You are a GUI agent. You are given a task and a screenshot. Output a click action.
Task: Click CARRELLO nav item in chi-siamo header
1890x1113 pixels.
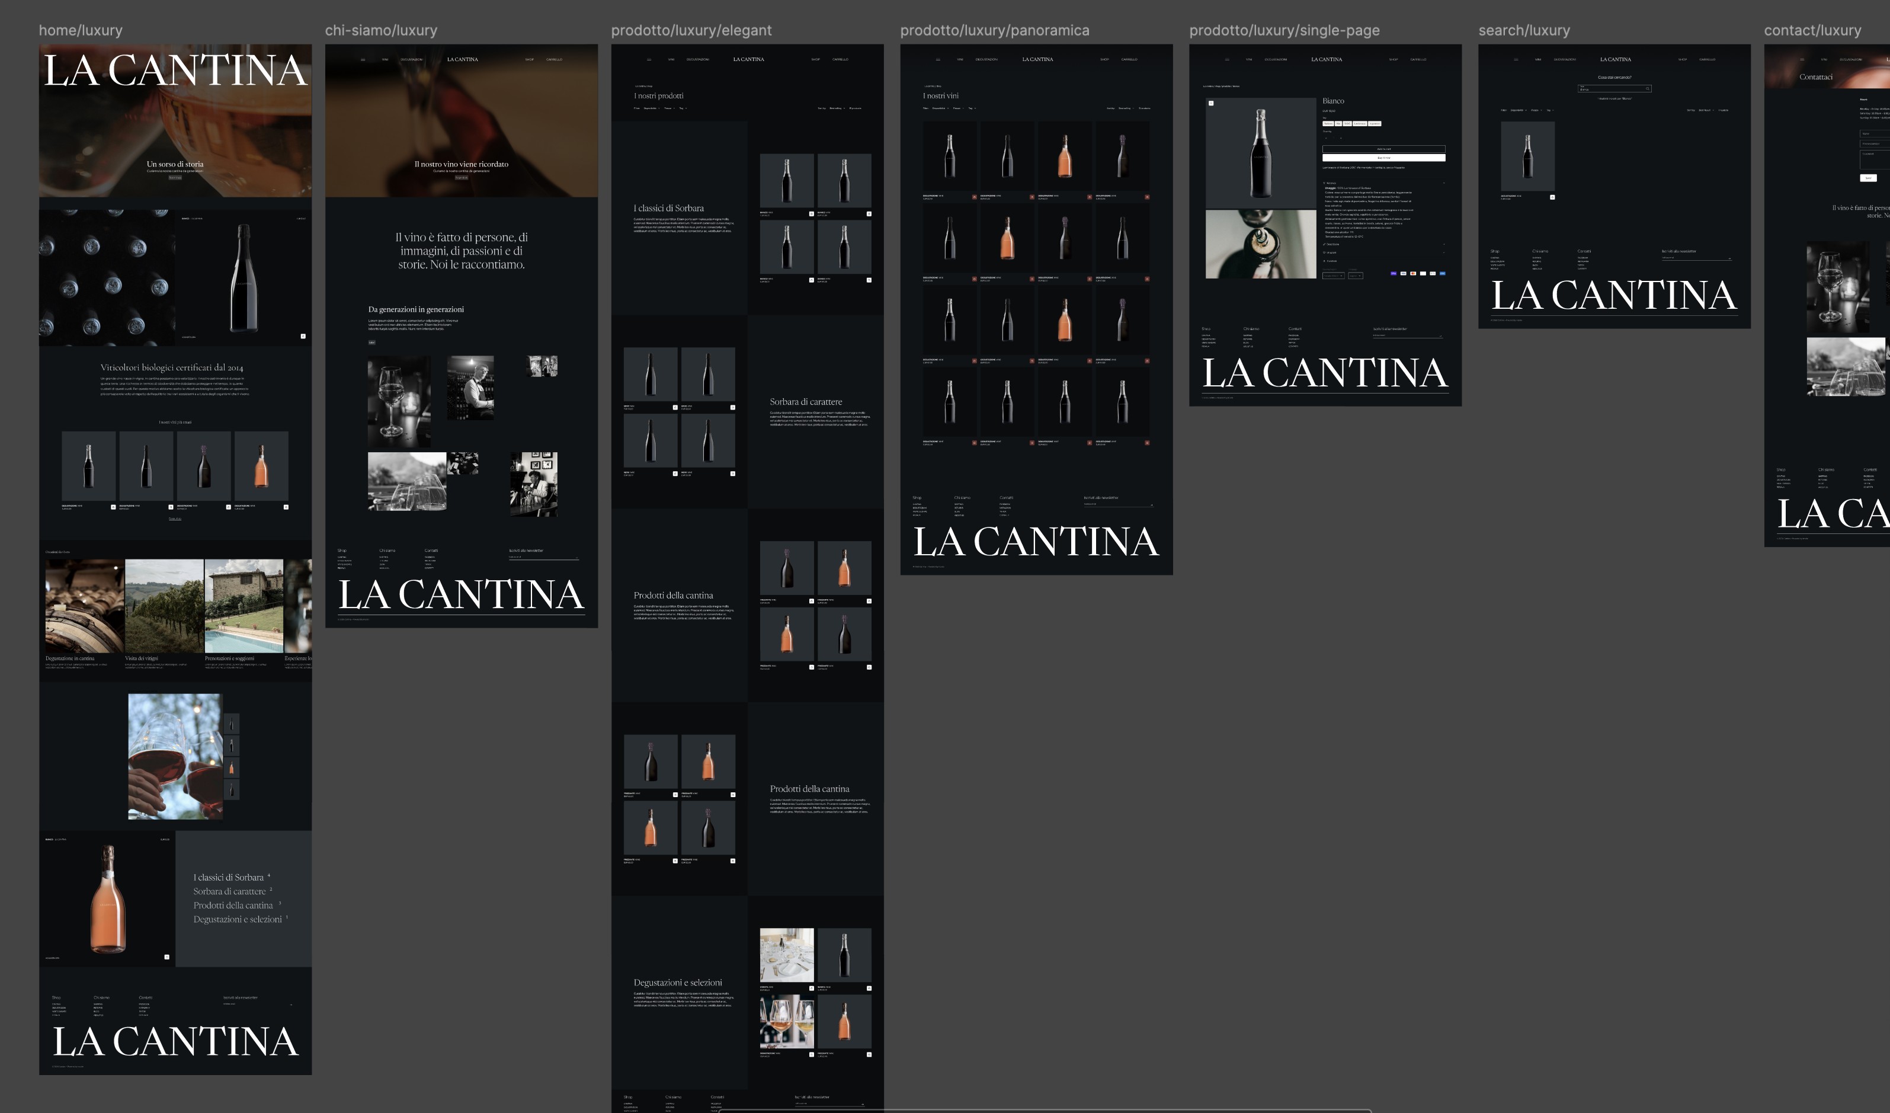tap(554, 59)
